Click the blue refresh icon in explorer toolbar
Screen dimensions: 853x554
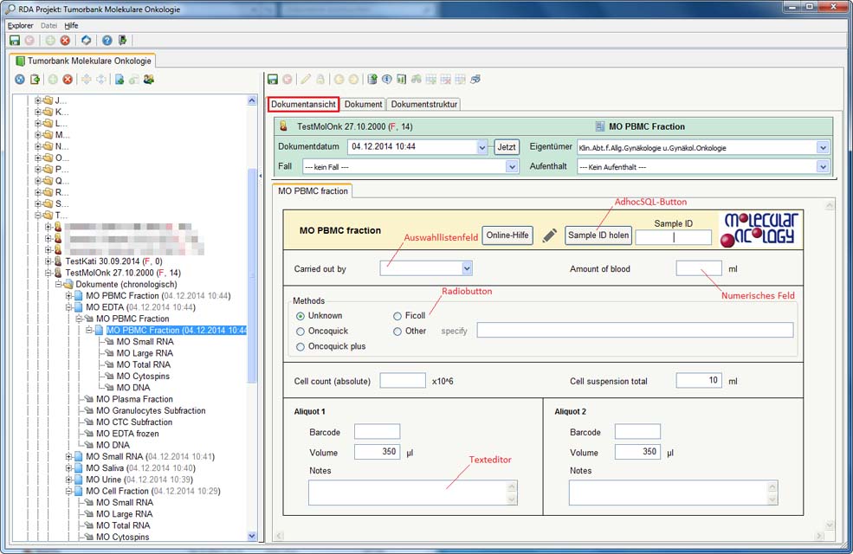[x=20, y=80]
